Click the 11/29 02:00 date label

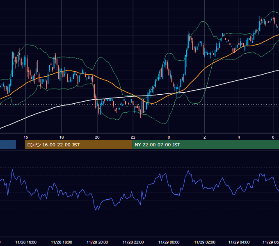(205, 242)
